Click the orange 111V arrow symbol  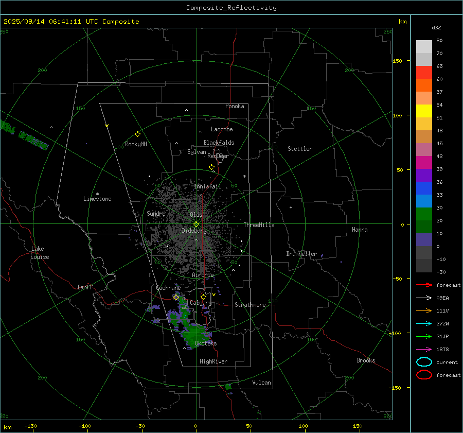click(424, 310)
